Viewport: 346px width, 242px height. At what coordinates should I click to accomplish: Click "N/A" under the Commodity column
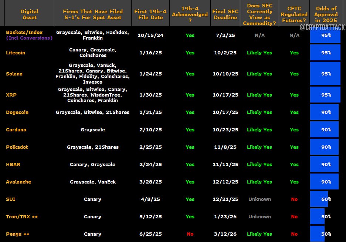(x=259, y=35)
